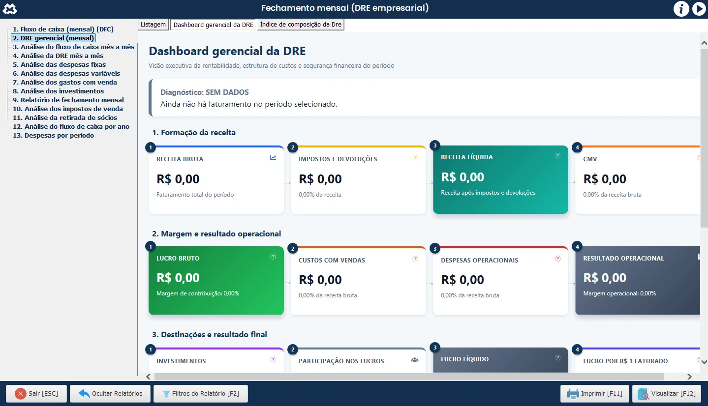Screen dimensions: 708x406
Task: Click the app logo icon in title bar
Action: tap(10, 8)
